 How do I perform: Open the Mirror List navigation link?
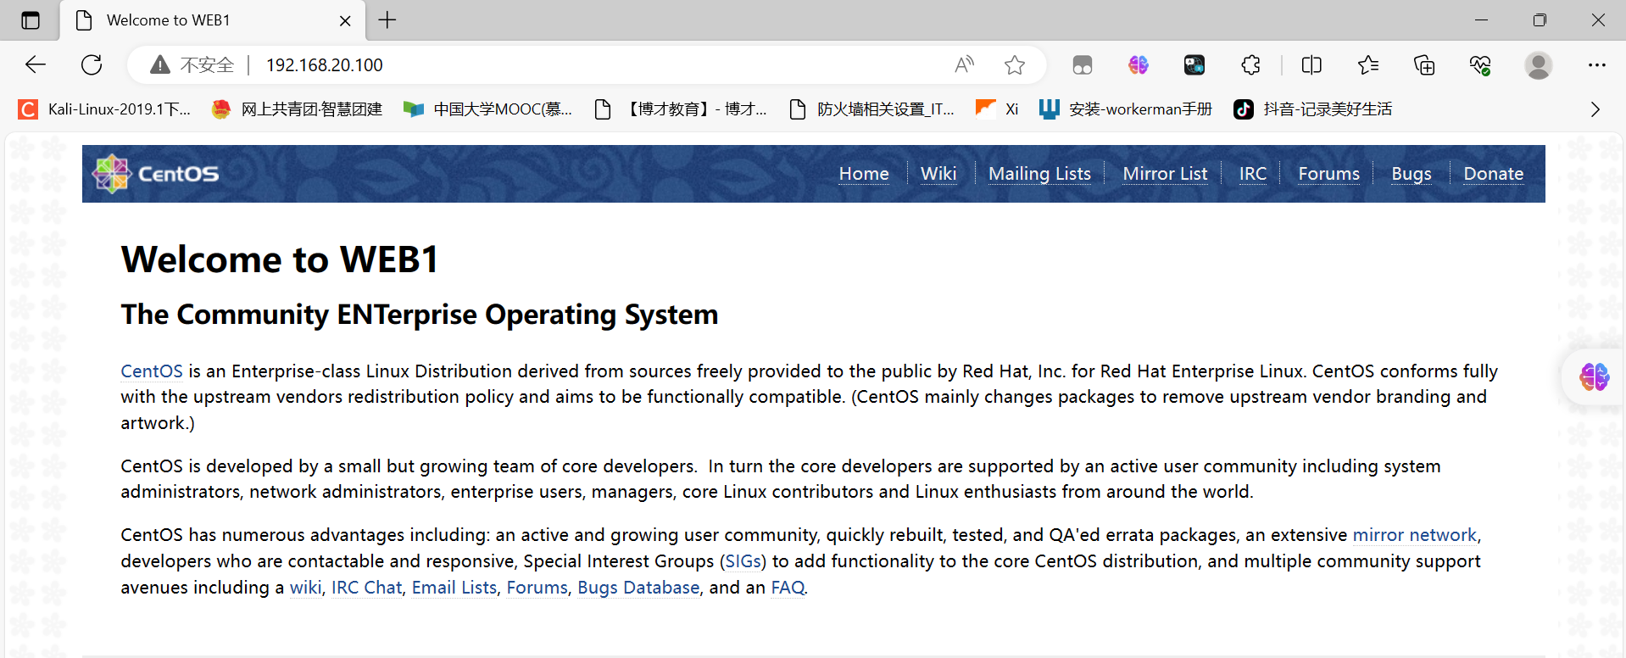(x=1165, y=174)
